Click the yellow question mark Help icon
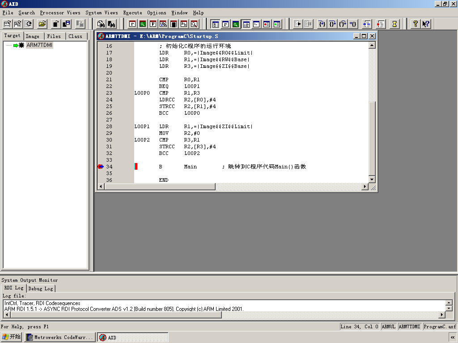458x343 pixels. coord(416,24)
